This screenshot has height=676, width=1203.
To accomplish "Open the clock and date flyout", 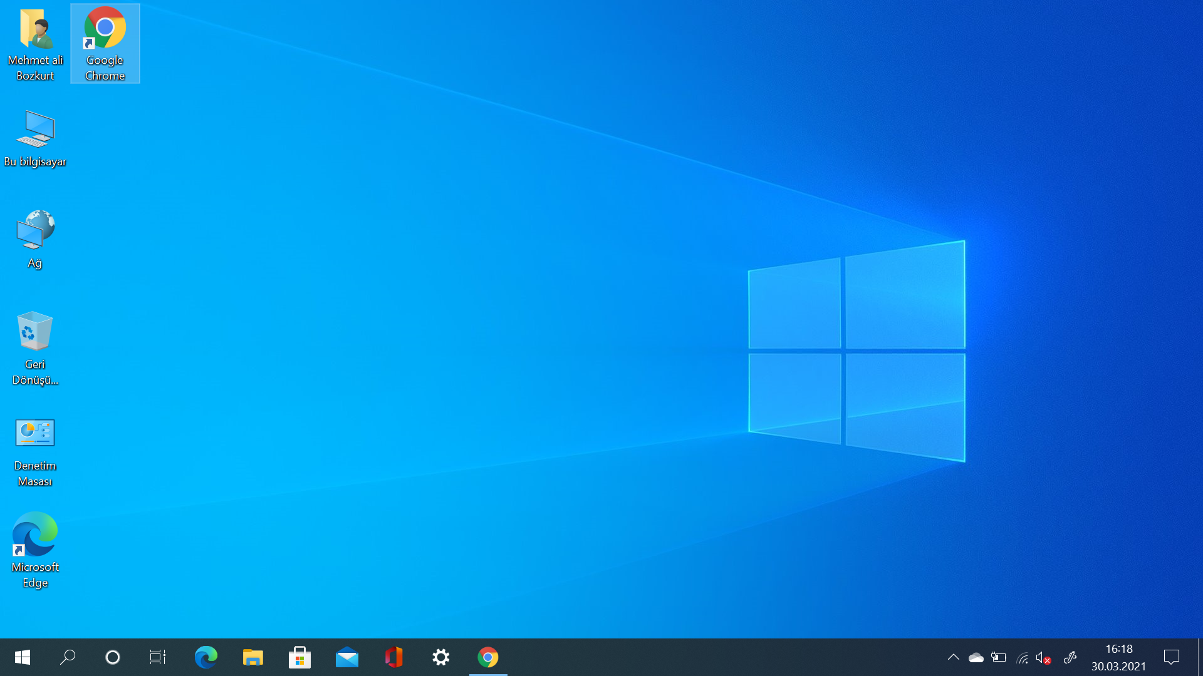I will point(1118,657).
